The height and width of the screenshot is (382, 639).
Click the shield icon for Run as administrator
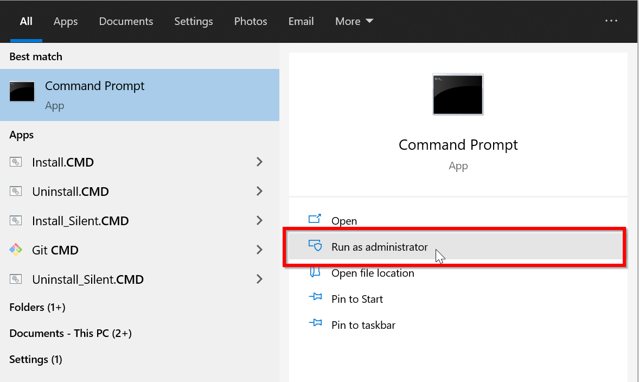pos(315,246)
